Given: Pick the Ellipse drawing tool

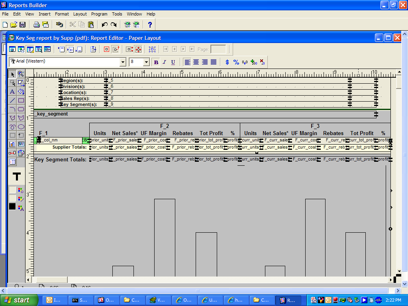Looking at the screenshot, I should point(21,127).
